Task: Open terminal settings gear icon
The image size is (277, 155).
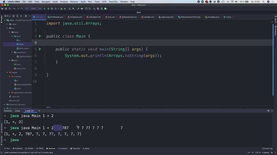Action: pyautogui.click(x=269, y=110)
